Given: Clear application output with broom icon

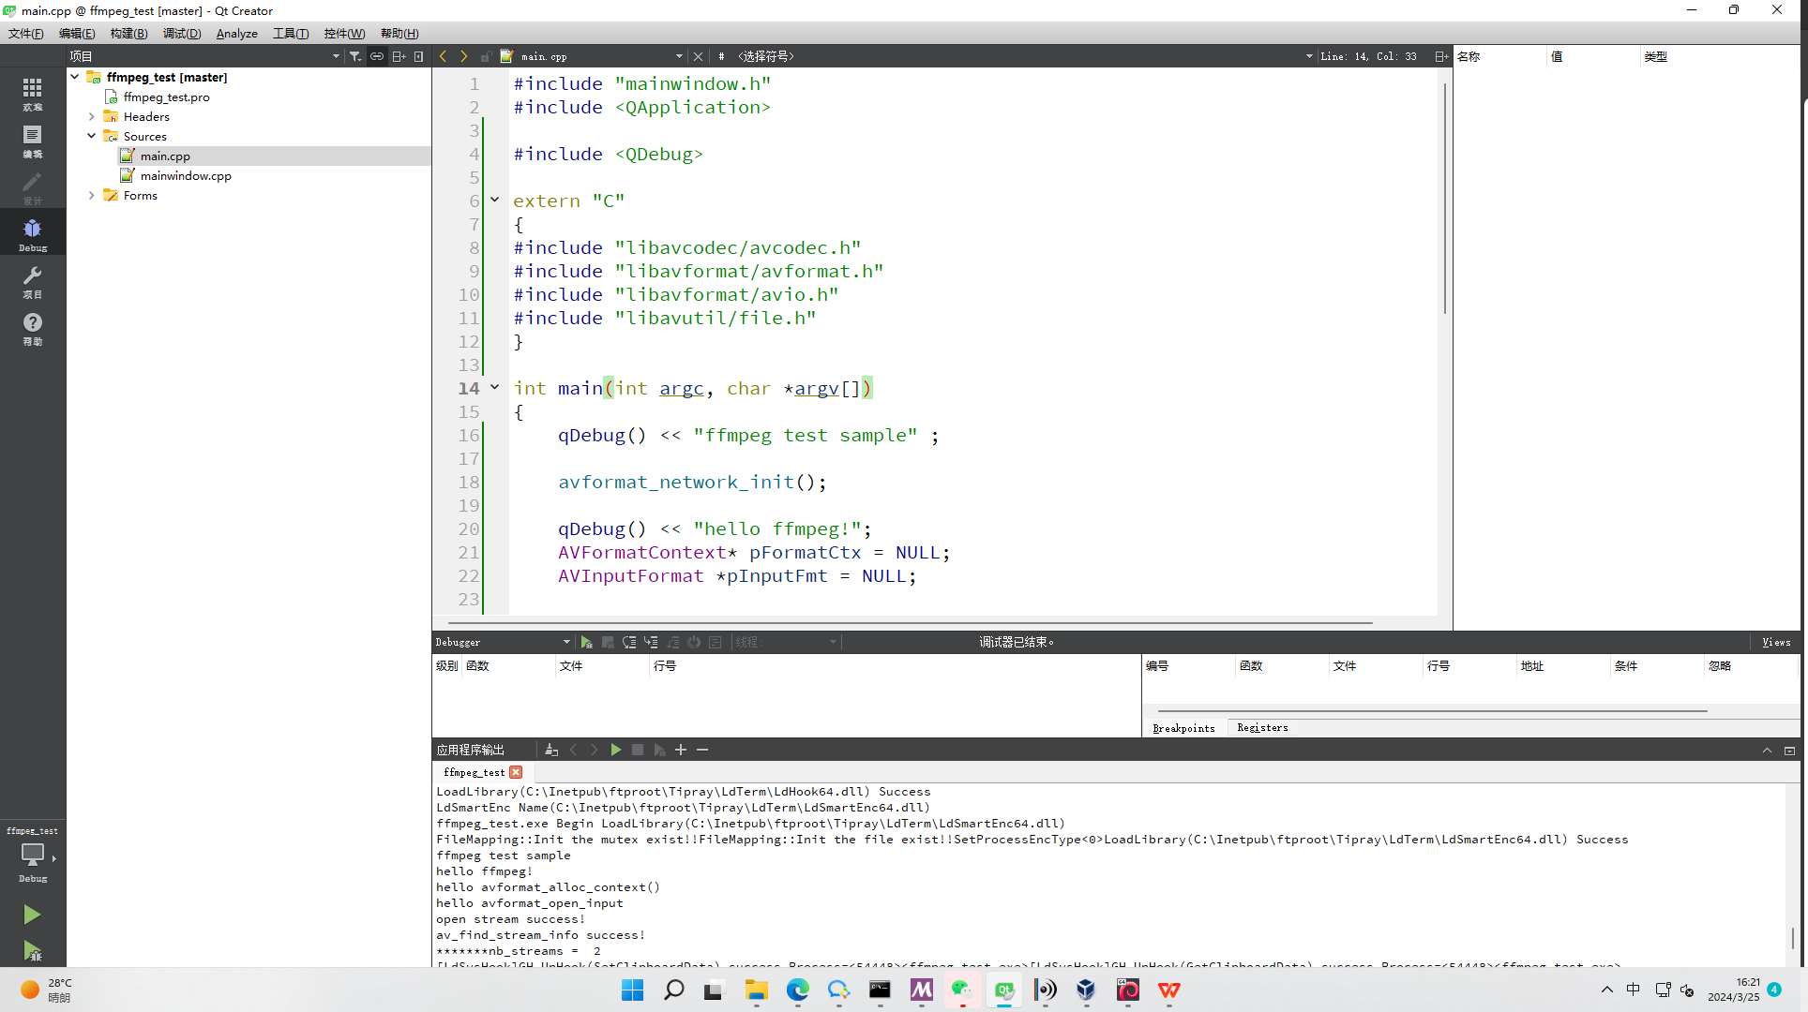Looking at the screenshot, I should point(551,751).
